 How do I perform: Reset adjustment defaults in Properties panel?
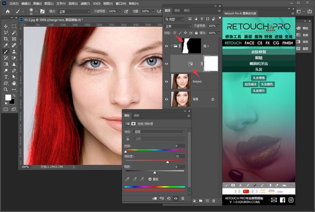pos(169,198)
